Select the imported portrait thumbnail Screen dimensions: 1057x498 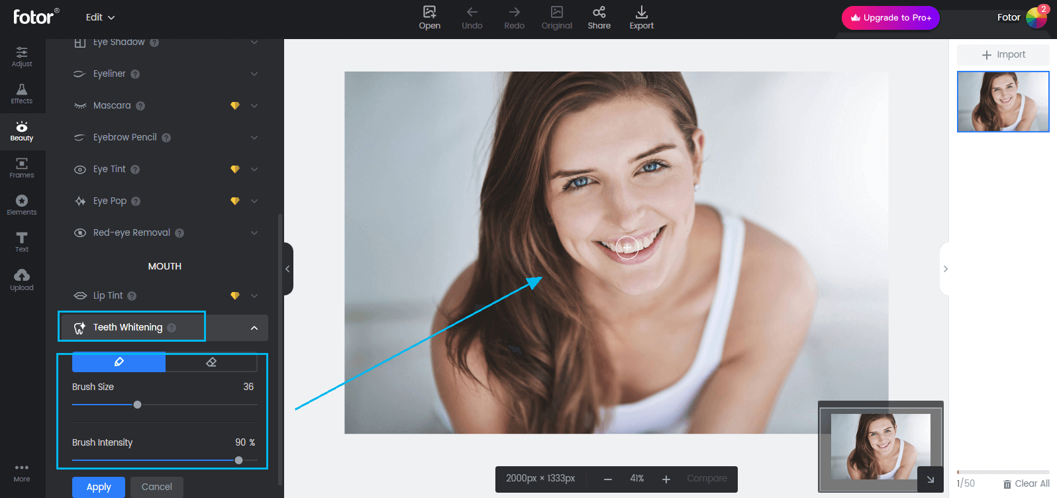pyautogui.click(x=1003, y=101)
